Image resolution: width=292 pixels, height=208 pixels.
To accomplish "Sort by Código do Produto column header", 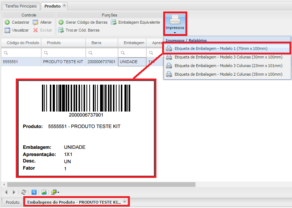I will coord(21,43).
